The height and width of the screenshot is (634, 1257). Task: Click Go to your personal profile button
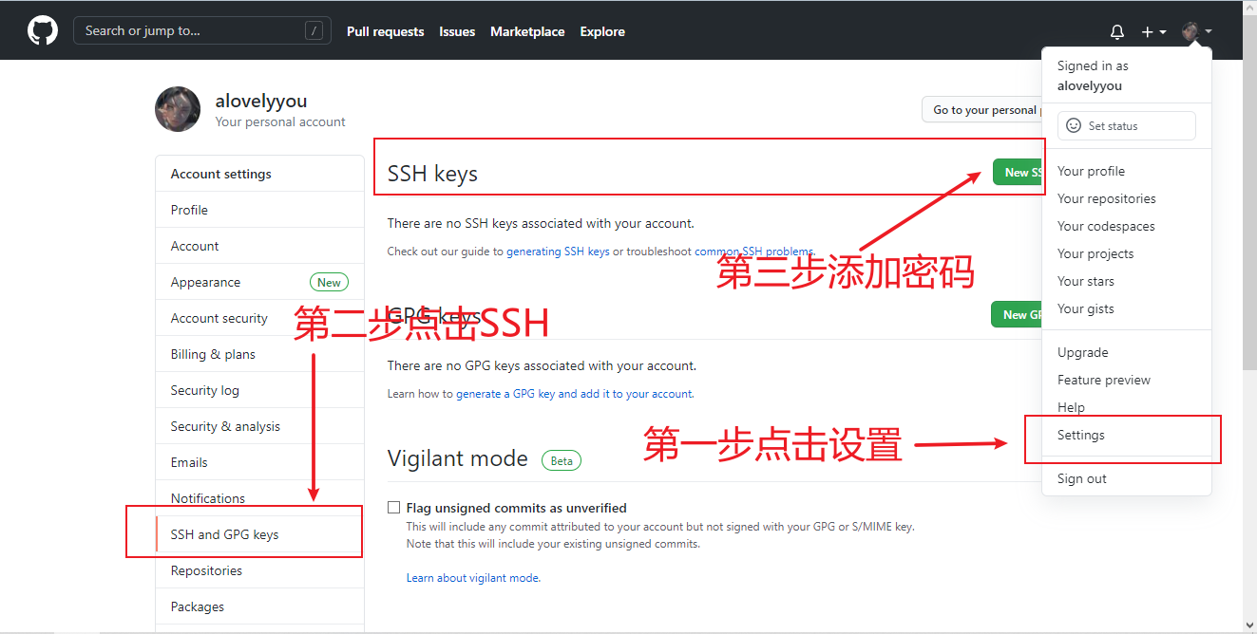(981, 109)
